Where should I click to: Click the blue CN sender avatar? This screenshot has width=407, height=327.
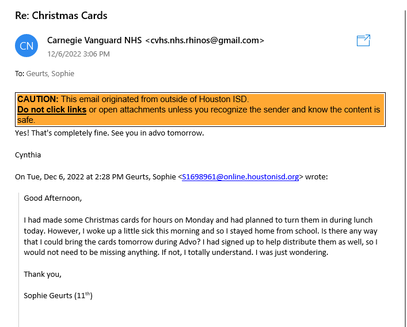[x=26, y=46]
